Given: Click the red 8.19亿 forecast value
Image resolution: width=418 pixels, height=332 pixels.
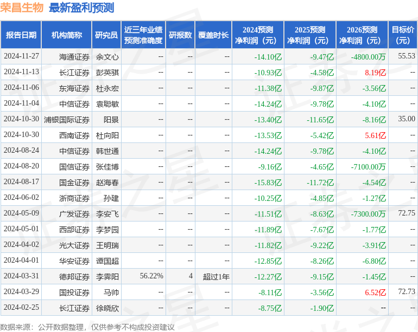Looking at the screenshot, I should click(x=375, y=73).
